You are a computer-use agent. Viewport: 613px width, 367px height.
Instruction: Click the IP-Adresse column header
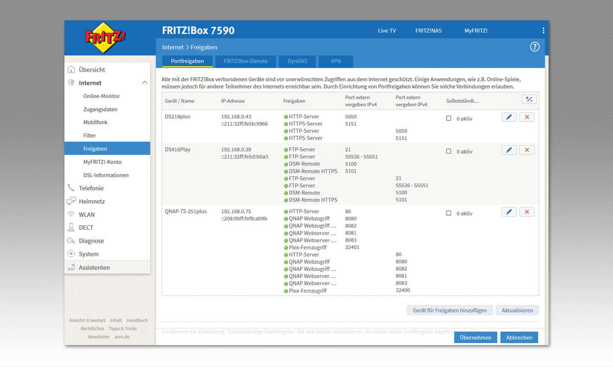click(x=232, y=101)
